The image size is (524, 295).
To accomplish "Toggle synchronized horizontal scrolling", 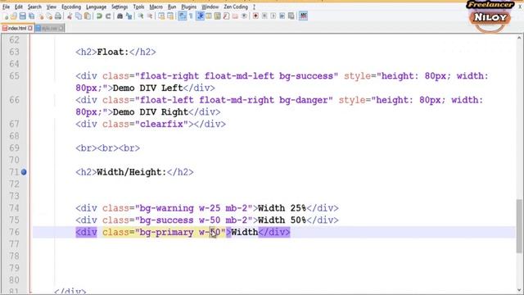I will tap(170, 16).
